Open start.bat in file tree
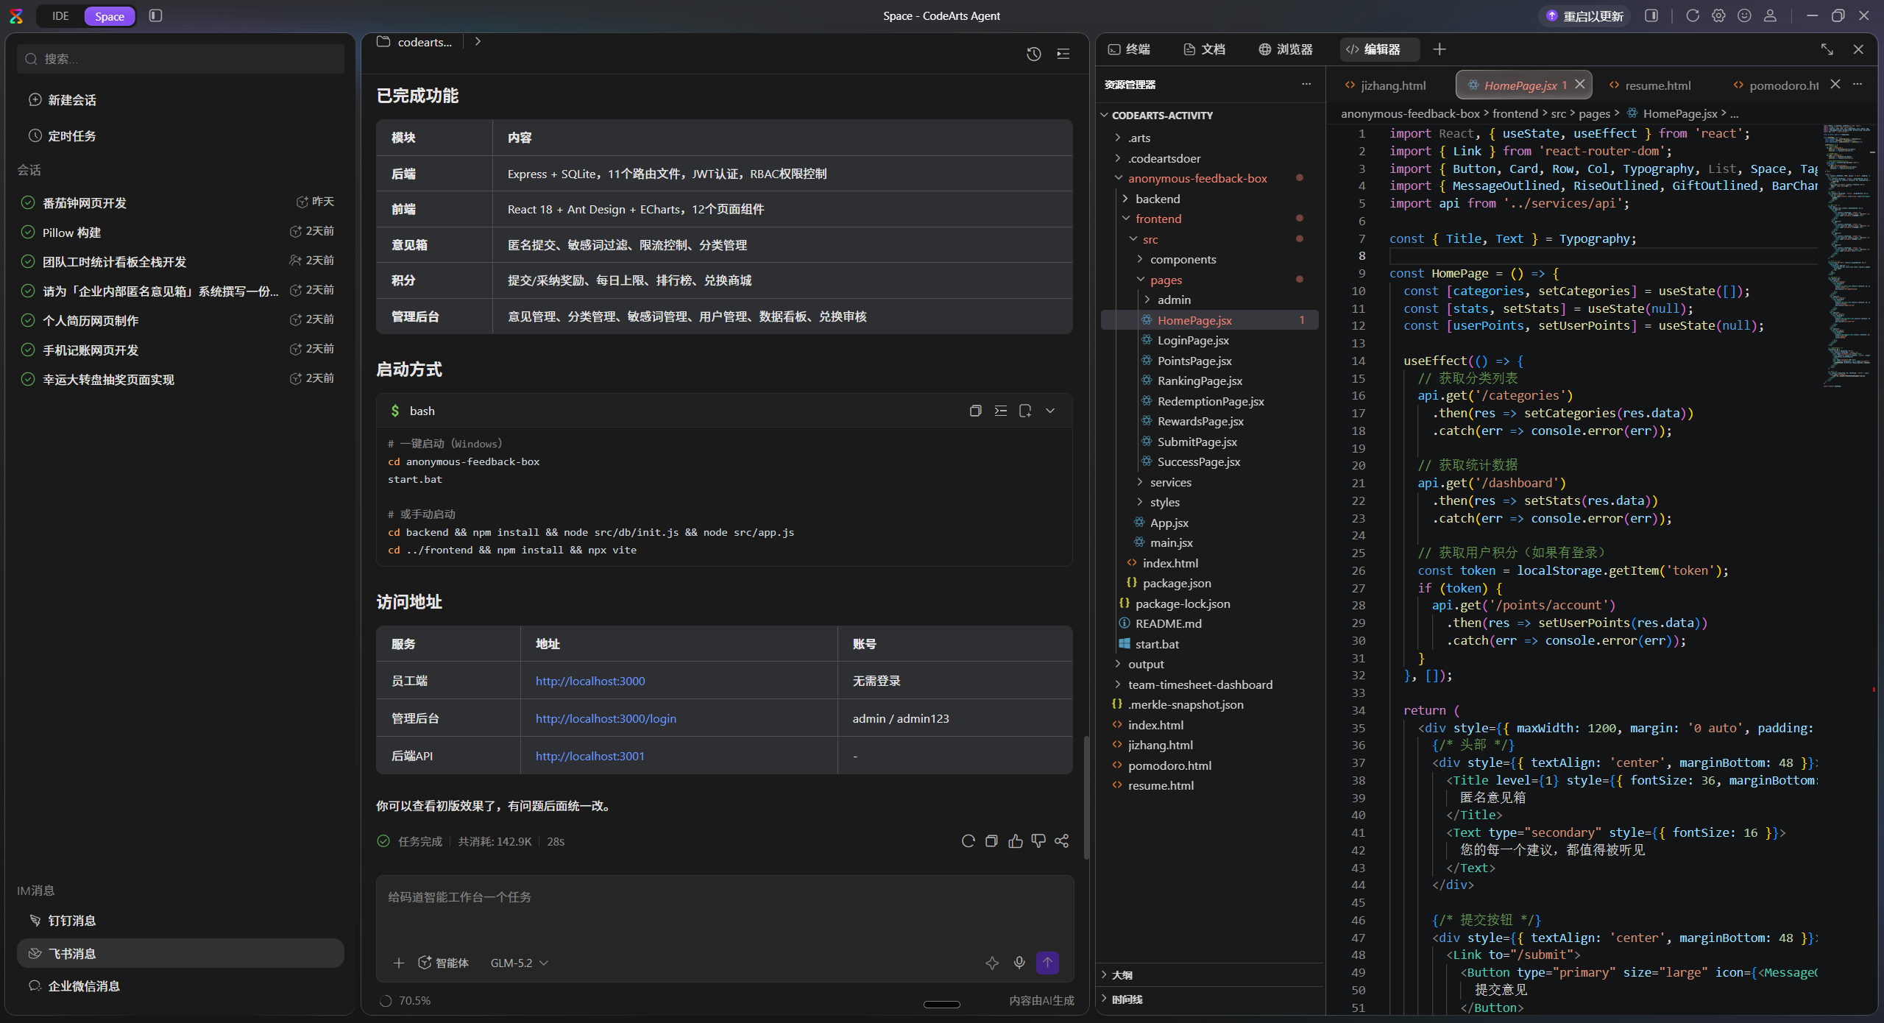Screen dimensions: 1884x1023 [x=1210, y=644]
